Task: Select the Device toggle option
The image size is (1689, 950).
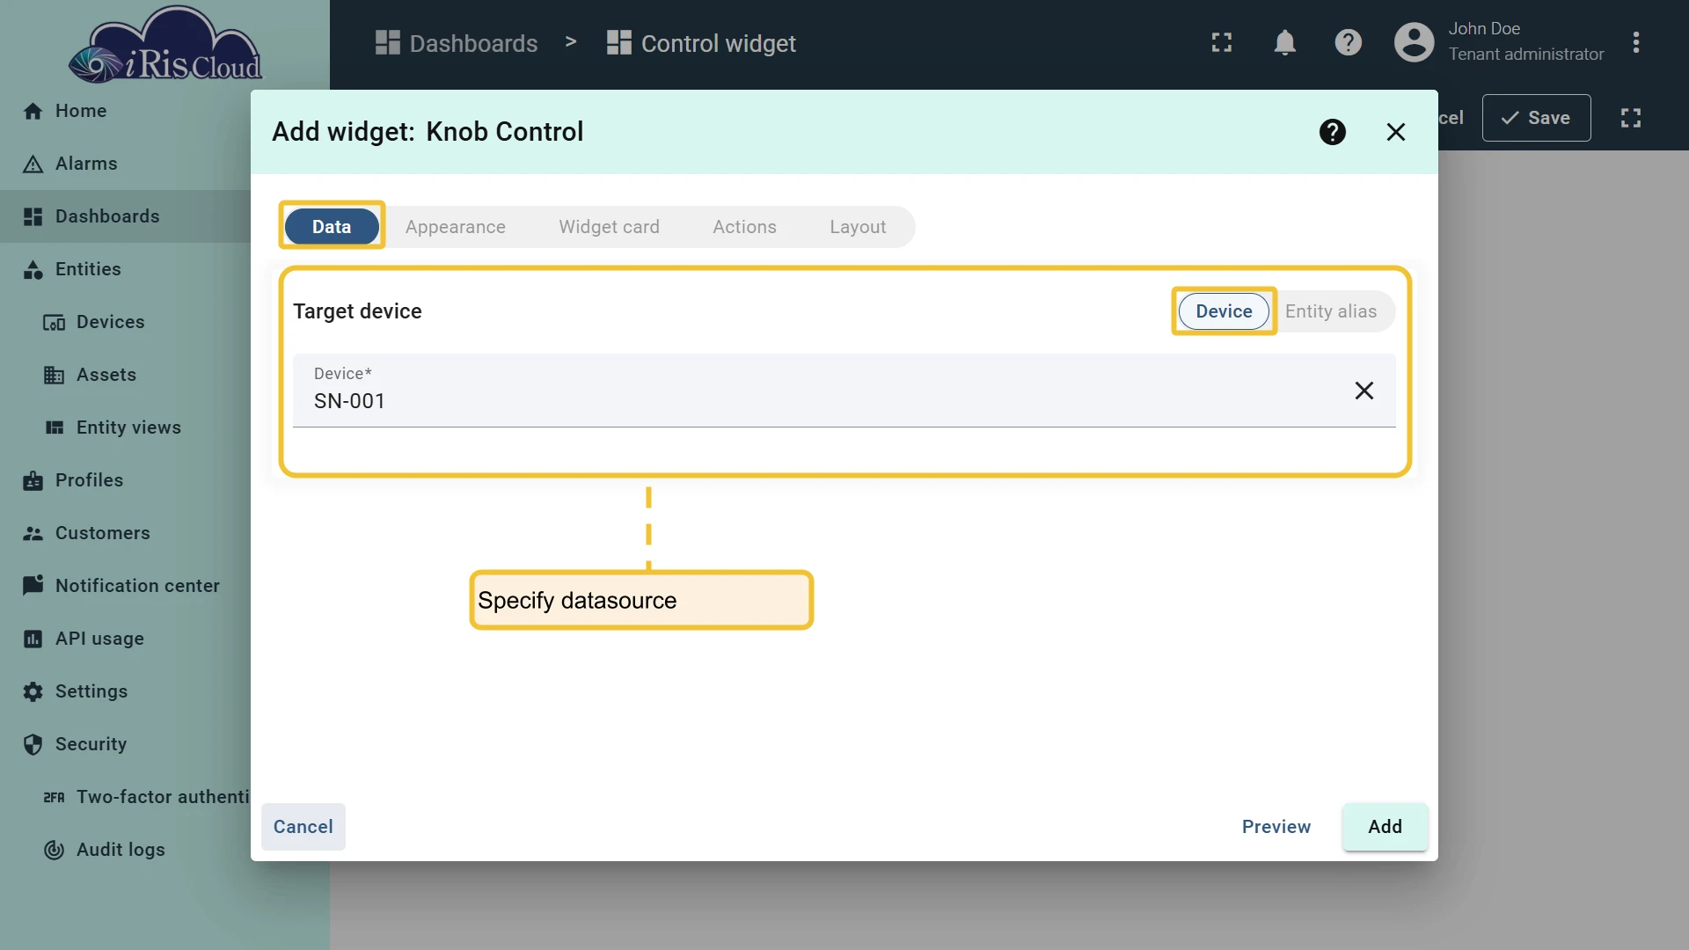Action: (1224, 311)
